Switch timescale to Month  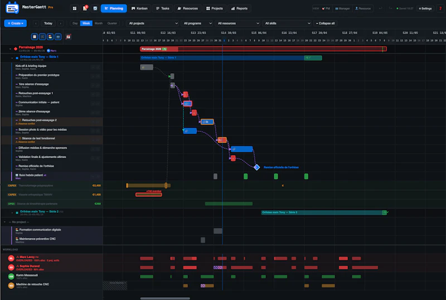point(99,23)
